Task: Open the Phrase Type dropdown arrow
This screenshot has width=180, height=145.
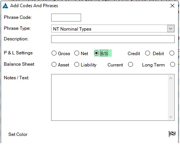Action: (x=171, y=29)
